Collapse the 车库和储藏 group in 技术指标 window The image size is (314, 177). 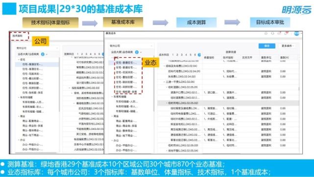[19, 98]
